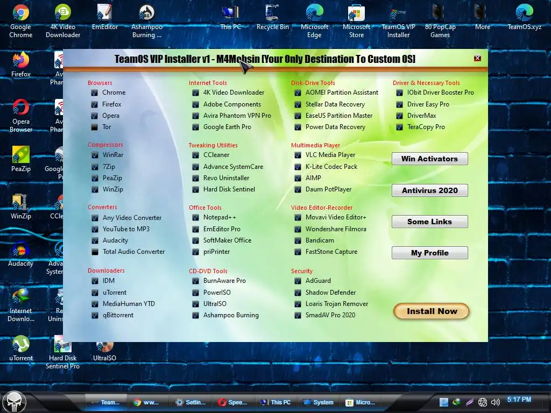Uncheck the Notepad++ checkbox
Image resolution: width=551 pixels, height=413 pixels.
[x=195, y=218]
